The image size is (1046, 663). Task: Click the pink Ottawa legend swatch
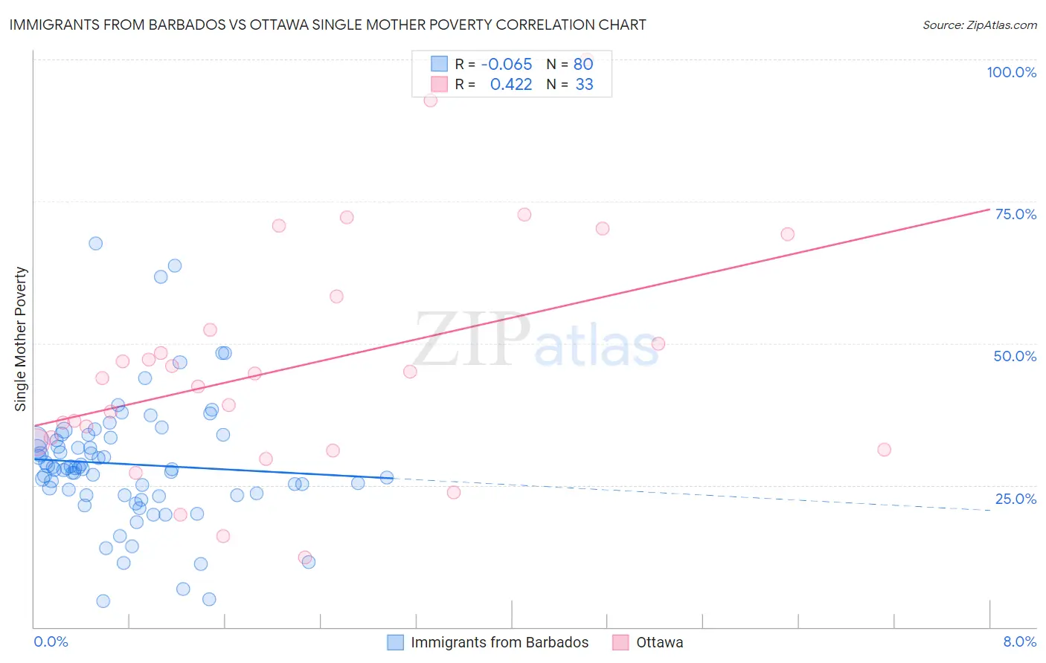click(x=620, y=642)
